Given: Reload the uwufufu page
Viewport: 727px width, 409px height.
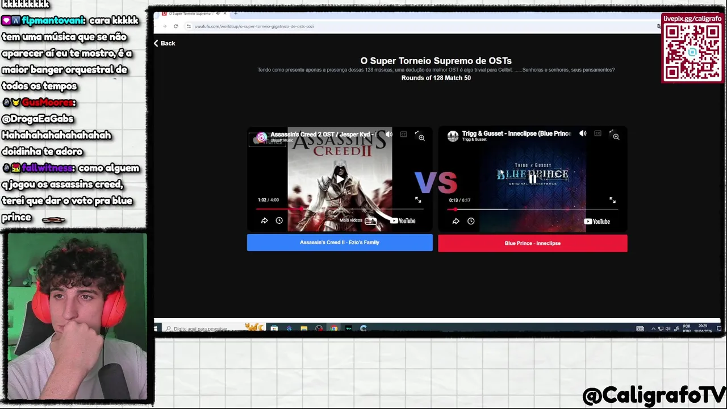Looking at the screenshot, I should (176, 26).
